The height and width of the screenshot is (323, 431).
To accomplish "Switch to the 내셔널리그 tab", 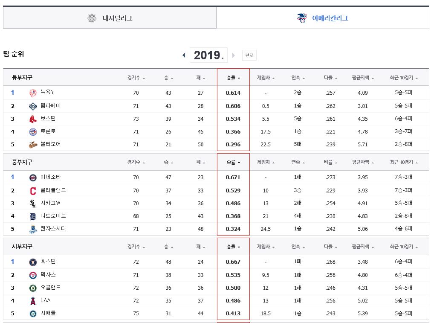I will [110, 17].
